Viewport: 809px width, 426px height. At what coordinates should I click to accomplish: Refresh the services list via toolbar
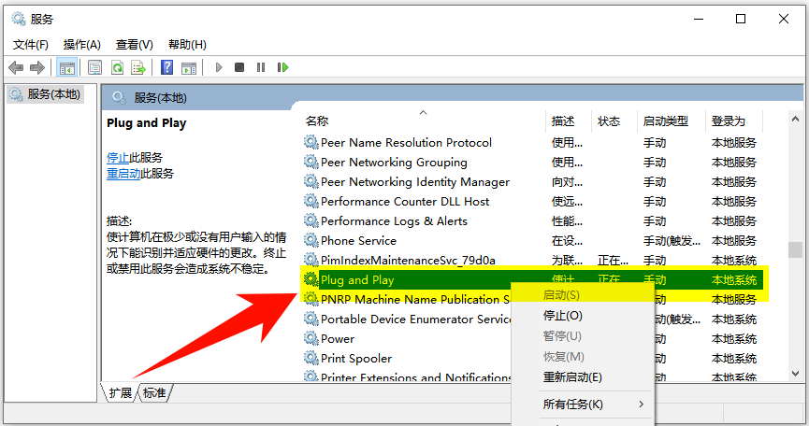click(117, 67)
